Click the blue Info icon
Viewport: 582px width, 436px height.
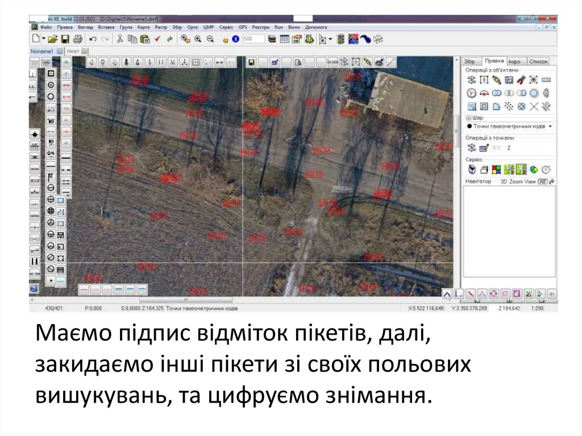pyautogui.click(x=235, y=39)
